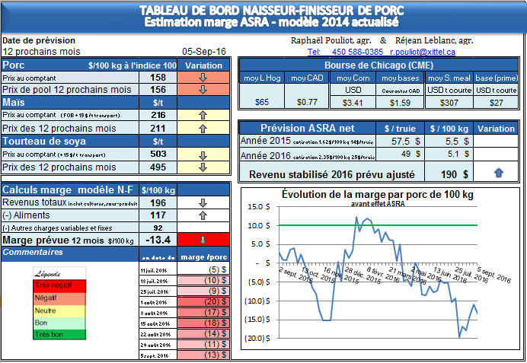
Task: Select the moy L Hog $65 cell
Action: 262,101
